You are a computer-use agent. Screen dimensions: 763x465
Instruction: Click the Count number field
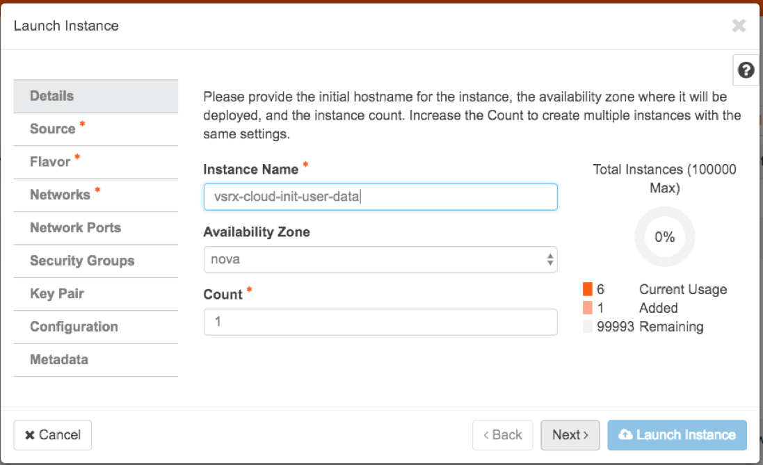[x=380, y=323]
